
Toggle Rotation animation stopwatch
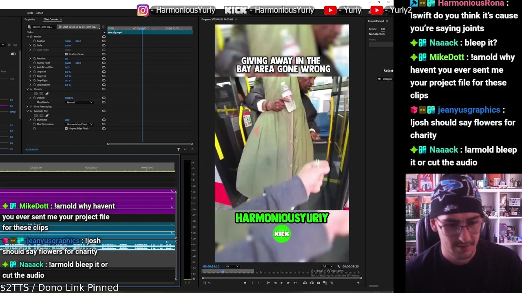coord(35,59)
